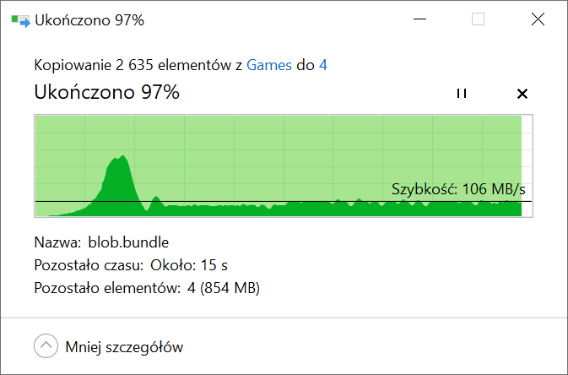Minimize the copy dialog window
Screen dimensions: 568x375
coord(419,19)
